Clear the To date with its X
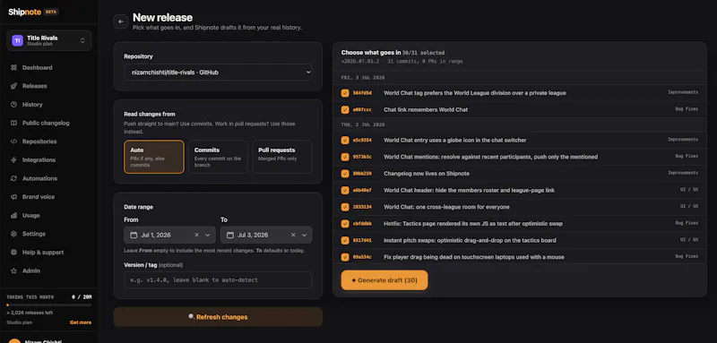The image size is (717, 343). point(293,235)
